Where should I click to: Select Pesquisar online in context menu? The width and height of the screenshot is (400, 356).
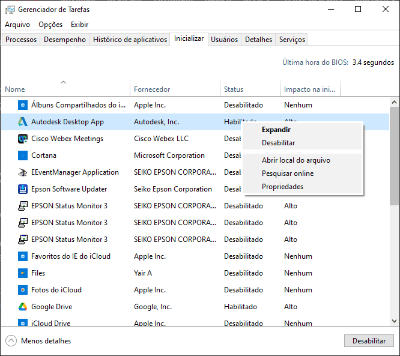point(302,173)
